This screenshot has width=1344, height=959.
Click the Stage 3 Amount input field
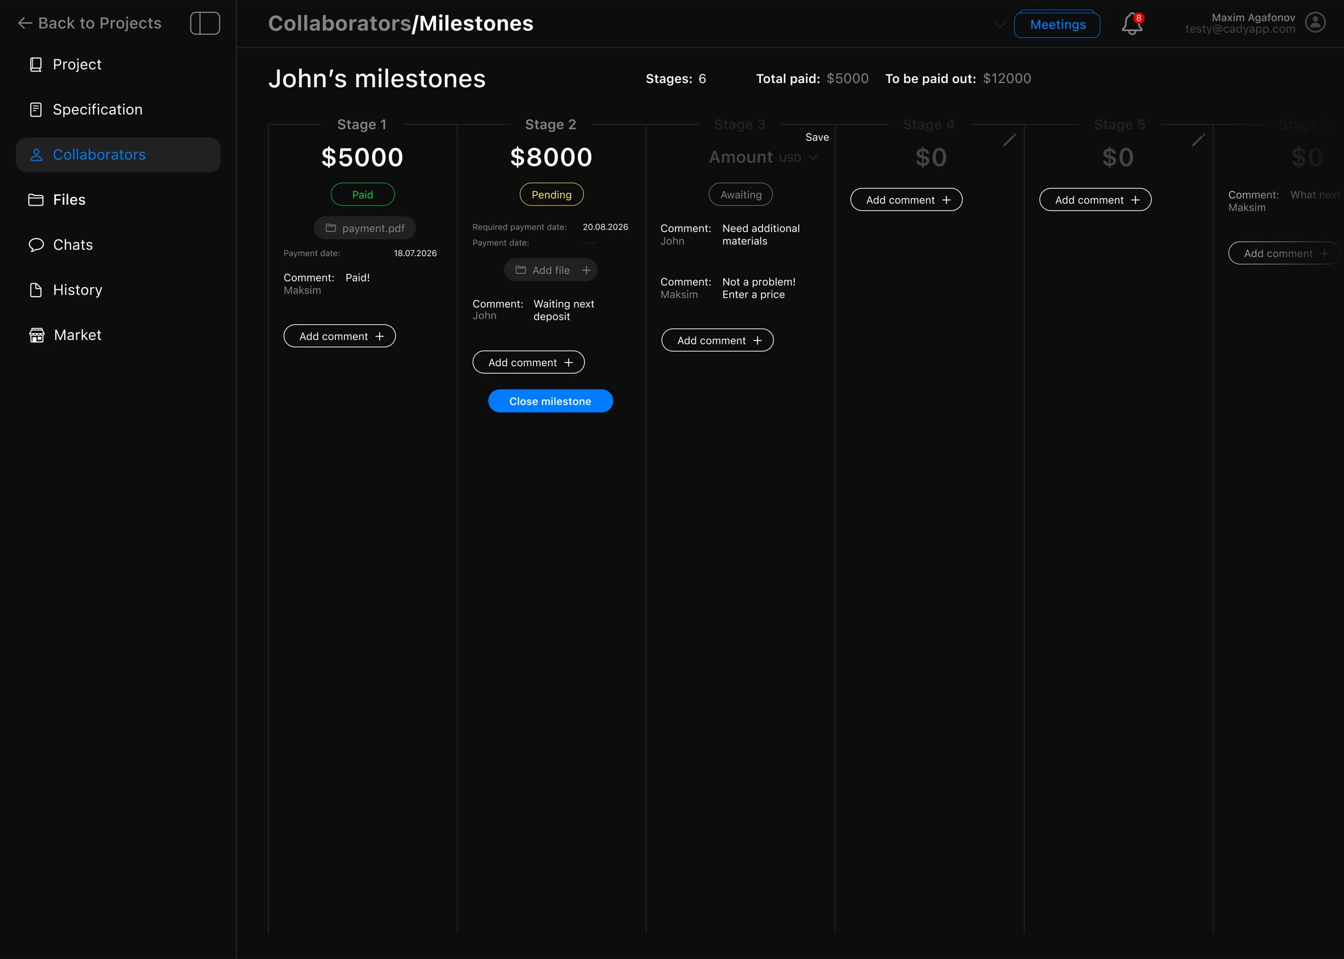(741, 157)
